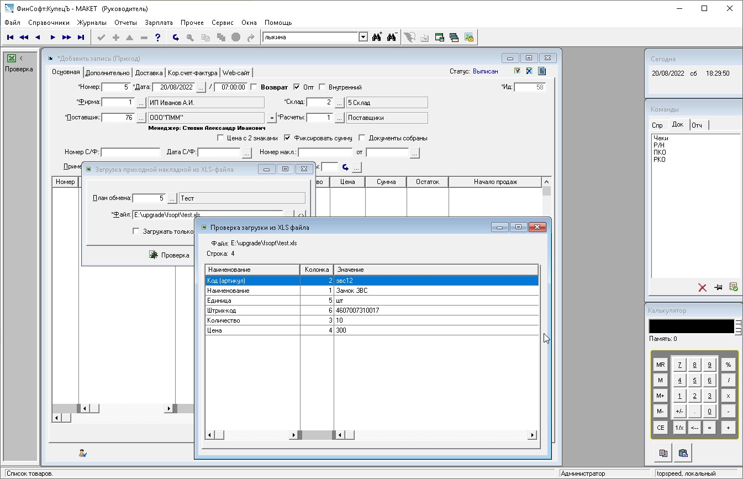Open Поставщик lookup via ellipsis button
Viewport: 743px width, 479px height.
click(141, 118)
